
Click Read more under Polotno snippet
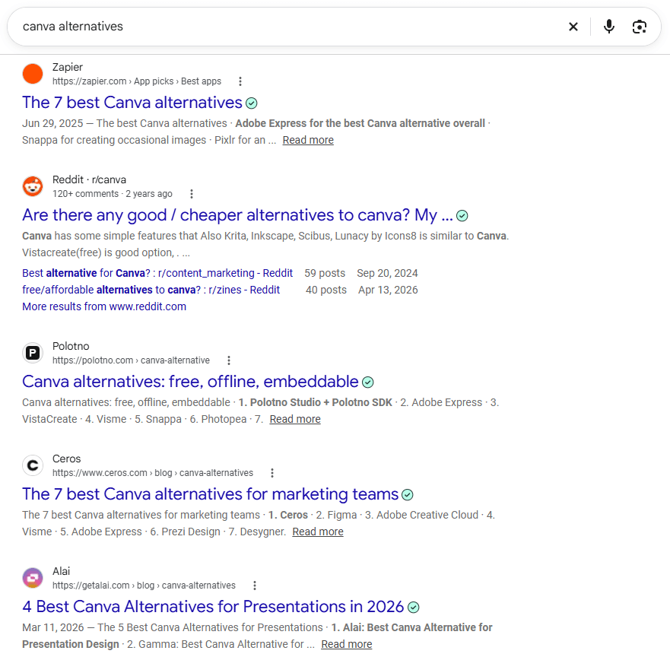click(295, 419)
